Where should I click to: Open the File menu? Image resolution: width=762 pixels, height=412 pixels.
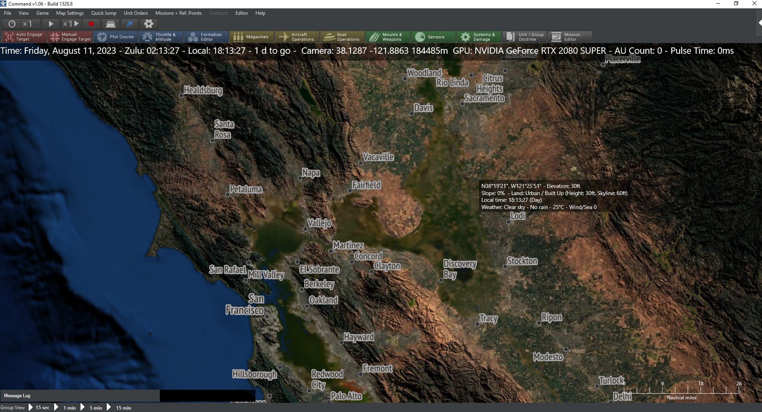click(x=8, y=13)
